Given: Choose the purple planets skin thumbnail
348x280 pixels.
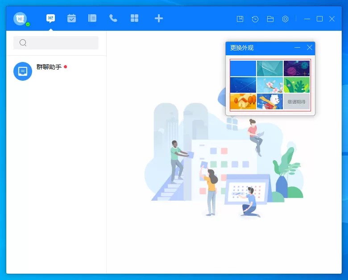Looking at the screenshot, I should tap(297, 69).
